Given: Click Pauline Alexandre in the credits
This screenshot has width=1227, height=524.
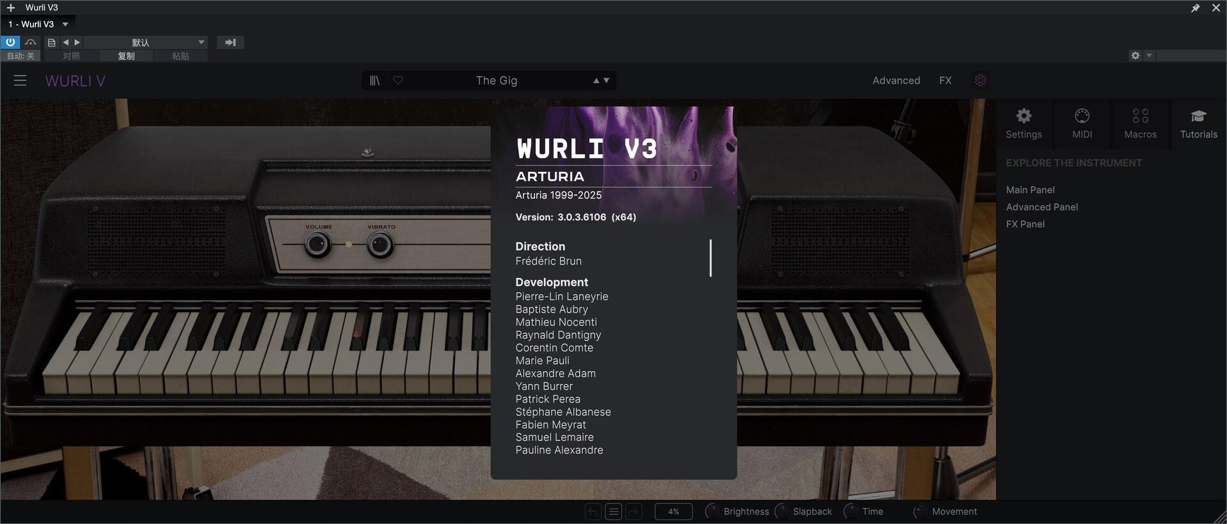Looking at the screenshot, I should pyautogui.click(x=559, y=450).
